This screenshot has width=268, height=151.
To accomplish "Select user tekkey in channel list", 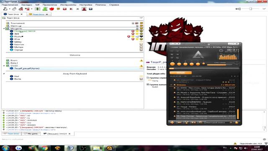I will pyautogui.click(x=18, y=42).
